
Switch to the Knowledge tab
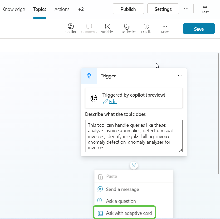click(x=14, y=9)
